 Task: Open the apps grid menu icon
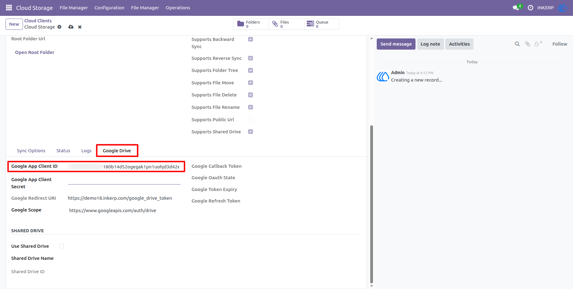tap(9, 7)
